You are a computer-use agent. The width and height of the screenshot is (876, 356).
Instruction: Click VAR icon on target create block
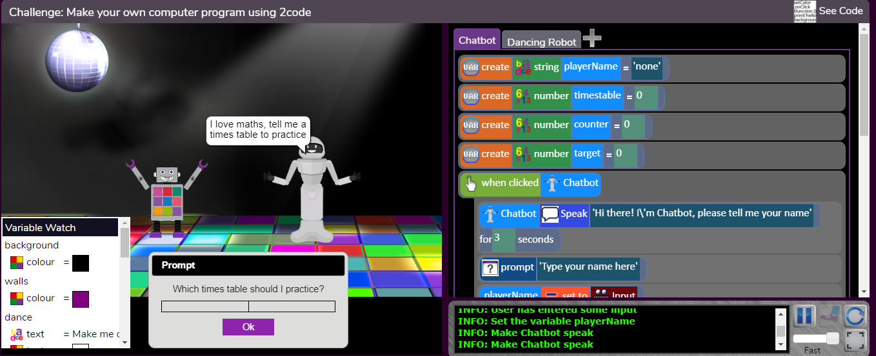[x=471, y=154]
